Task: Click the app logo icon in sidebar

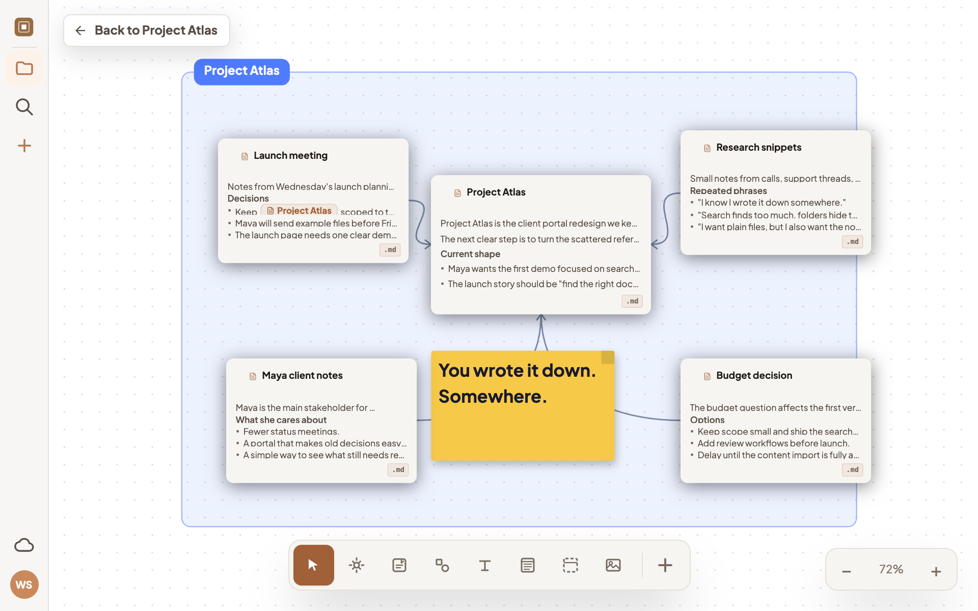Action: coord(24,27)
